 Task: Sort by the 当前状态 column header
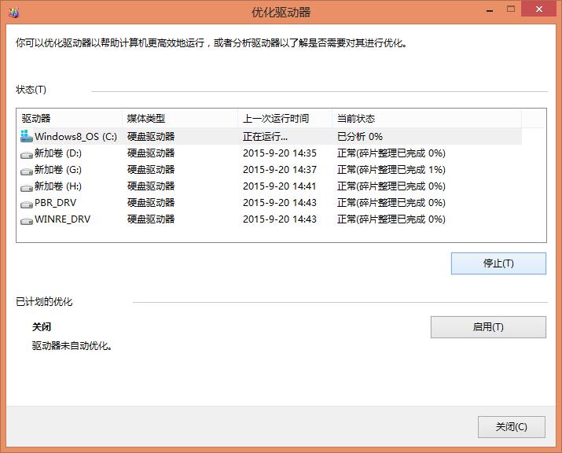427,118
